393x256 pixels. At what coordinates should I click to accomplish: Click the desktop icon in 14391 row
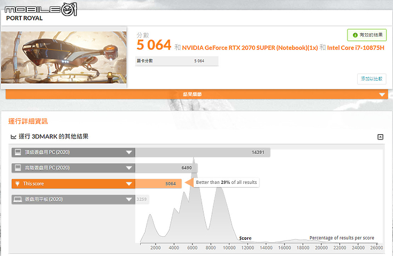tap(18, 152)
